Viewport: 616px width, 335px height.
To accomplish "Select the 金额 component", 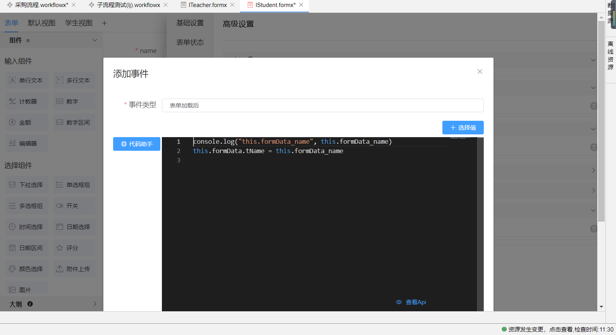I will (27, 122).
